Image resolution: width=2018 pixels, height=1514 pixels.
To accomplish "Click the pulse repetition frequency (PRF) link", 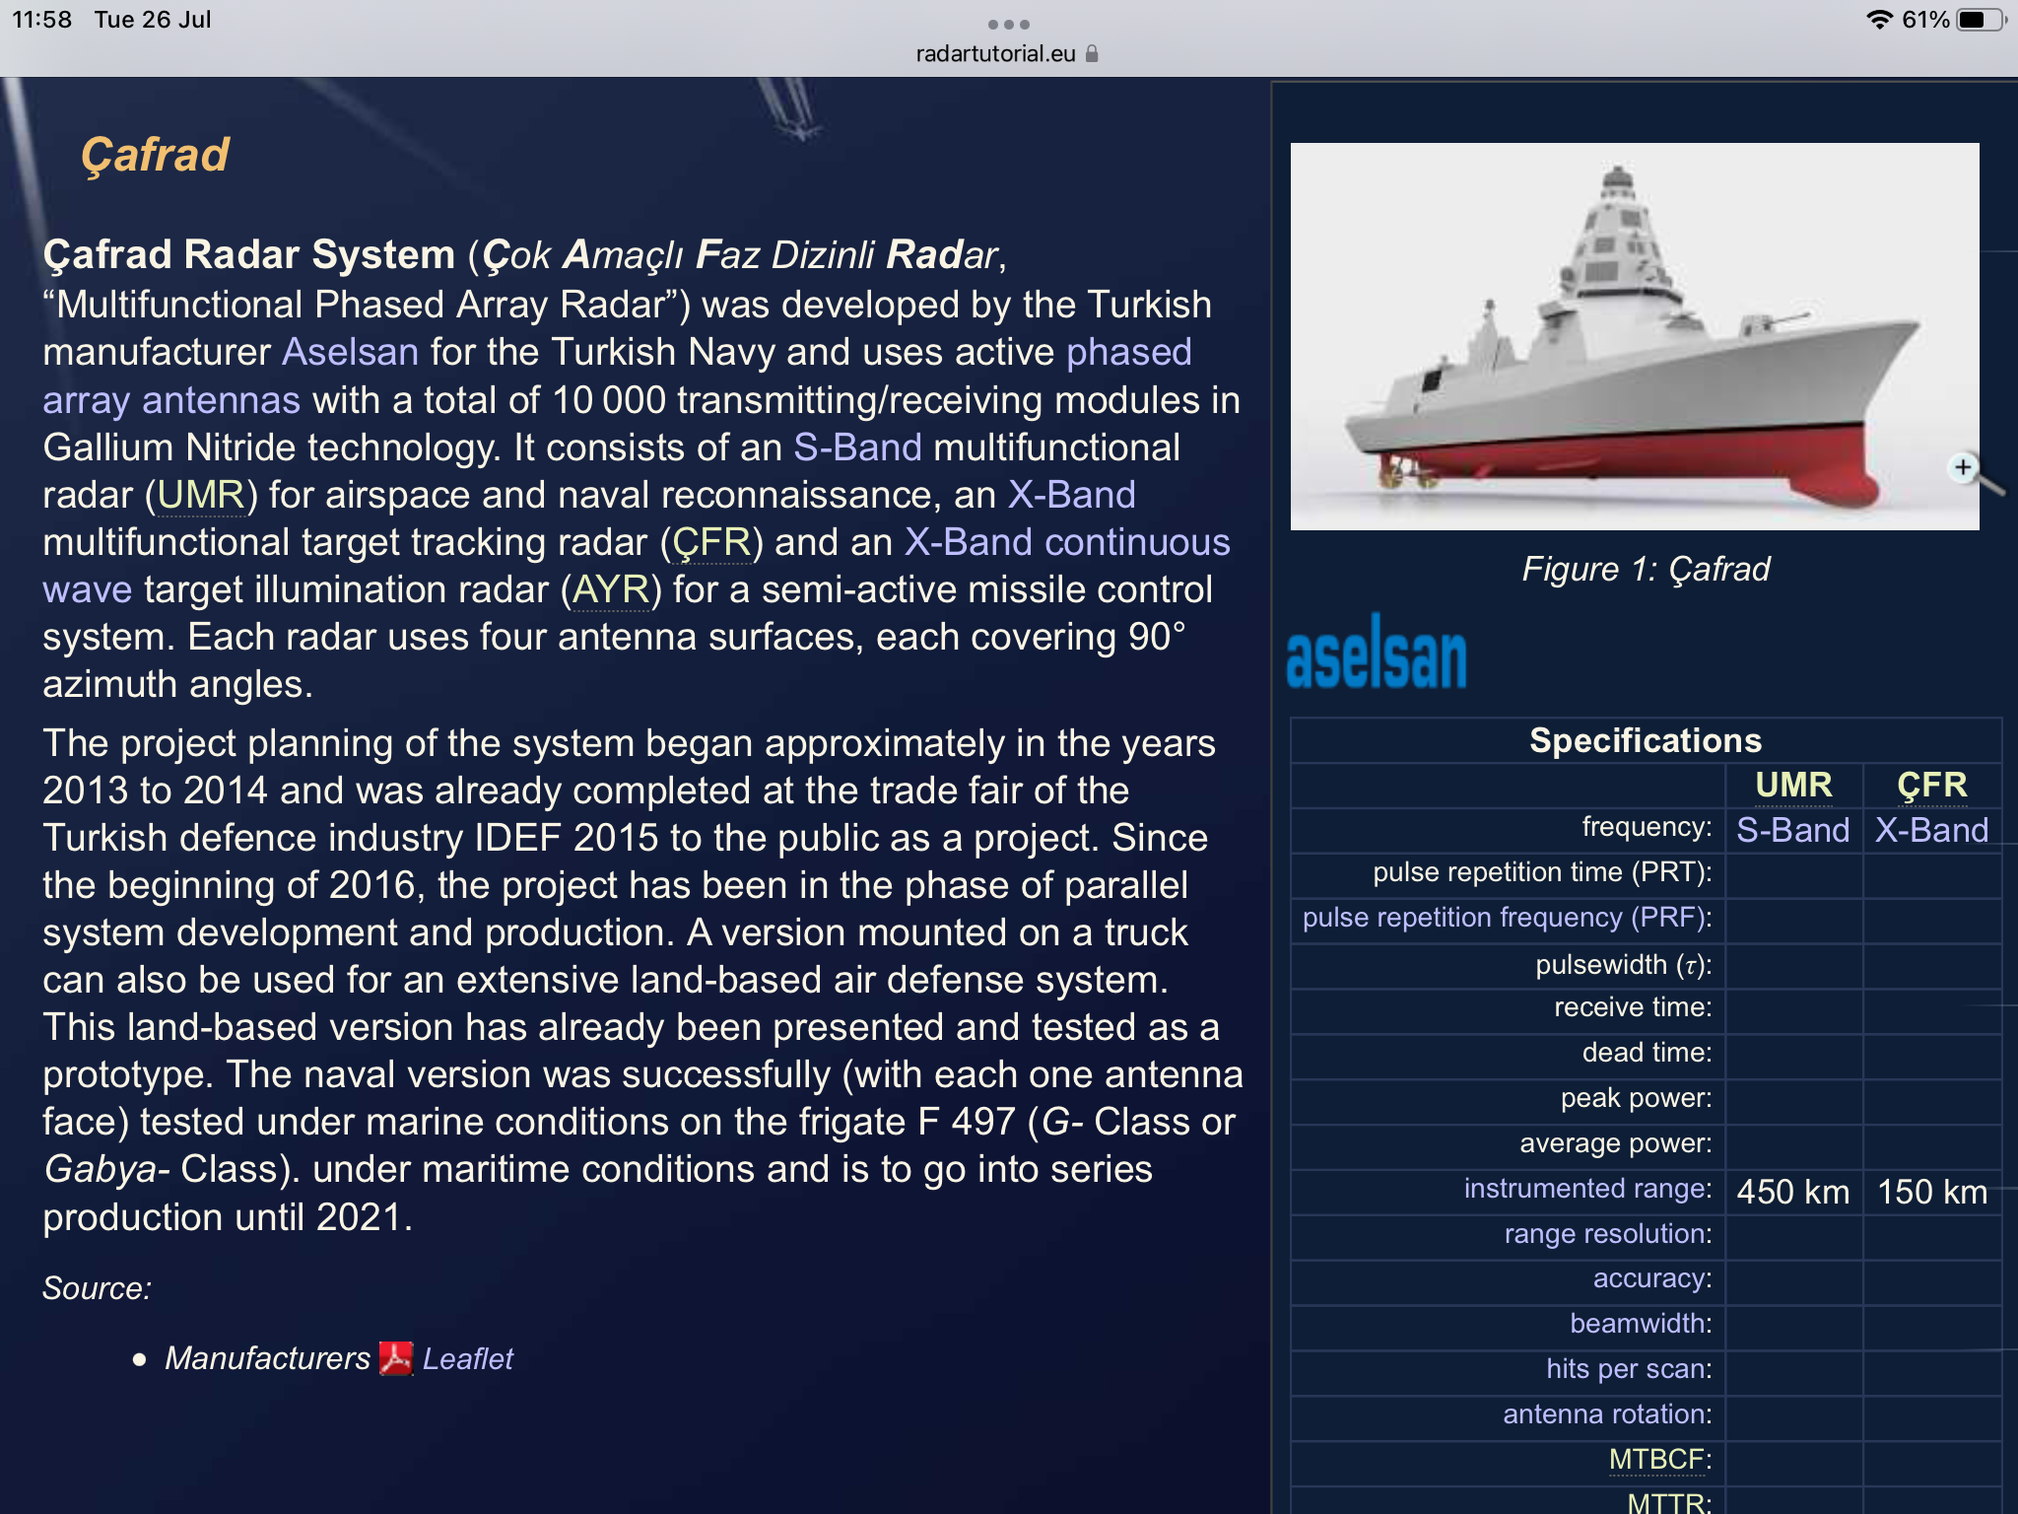I will click(x=1505, y=918).
